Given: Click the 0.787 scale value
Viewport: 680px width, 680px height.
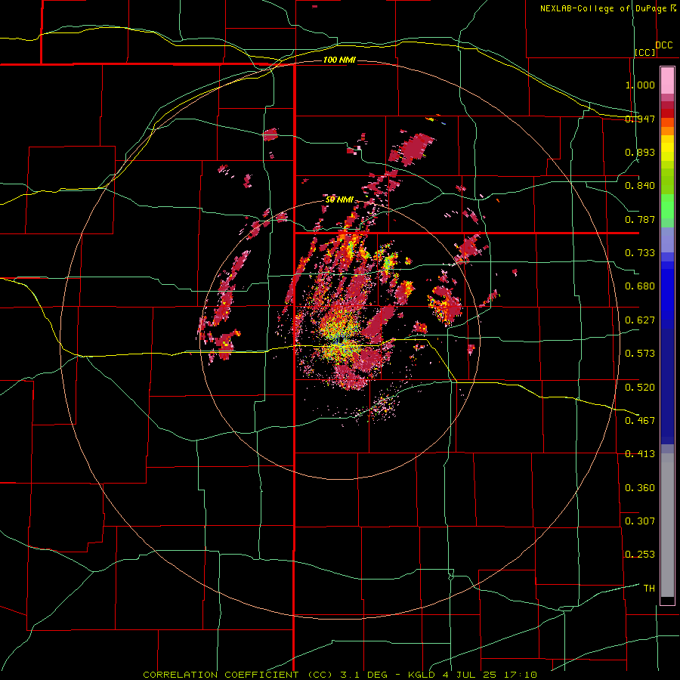Looking at the screenshot, I should pos(640,219).
